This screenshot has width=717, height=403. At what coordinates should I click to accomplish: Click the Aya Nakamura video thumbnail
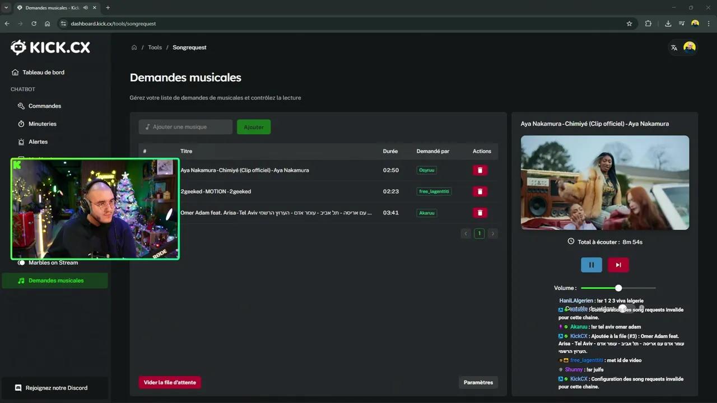click(605, 182)
